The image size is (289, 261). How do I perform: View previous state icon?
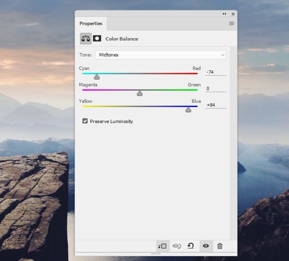[177, 246]
